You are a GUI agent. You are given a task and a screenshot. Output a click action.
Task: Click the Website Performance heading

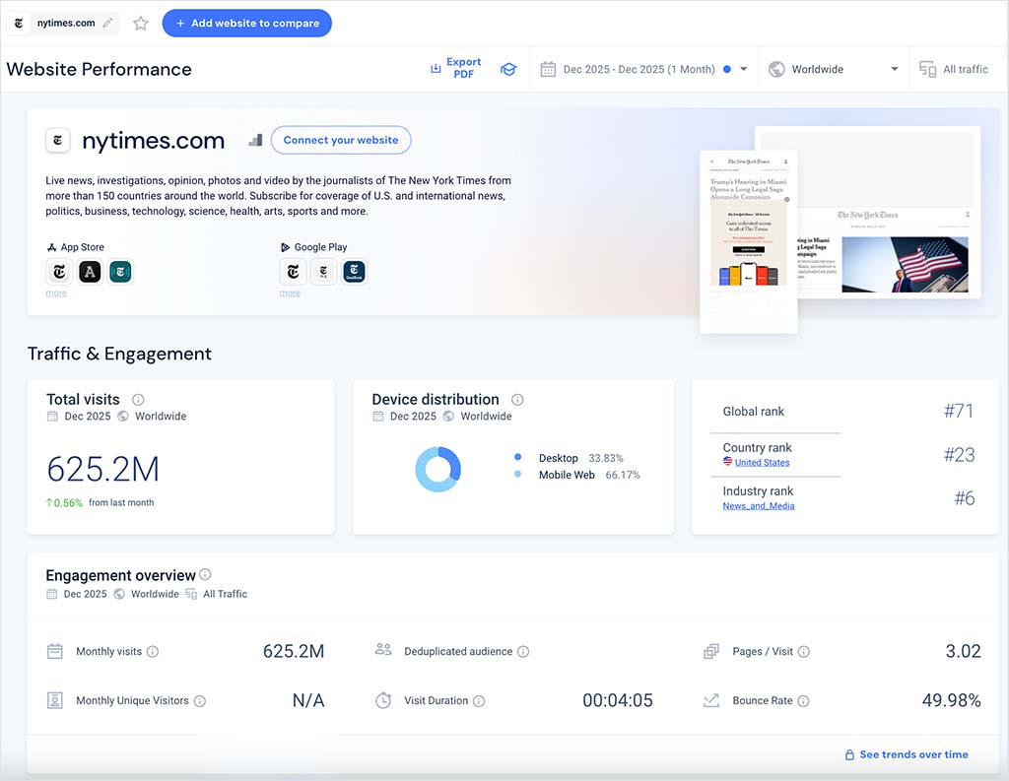point(100,69)
